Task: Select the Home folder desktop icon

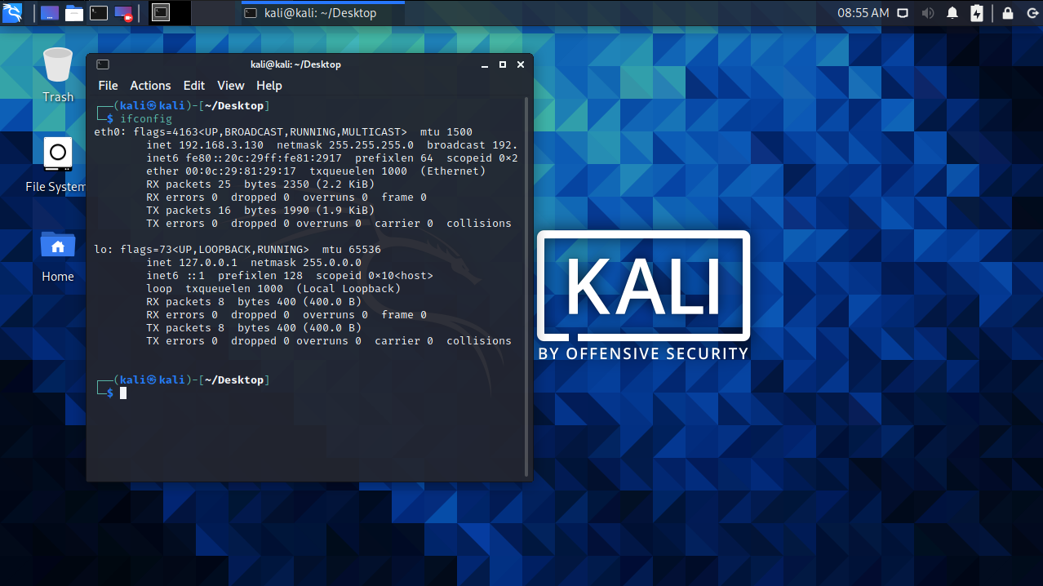Action: pos(58,255)
